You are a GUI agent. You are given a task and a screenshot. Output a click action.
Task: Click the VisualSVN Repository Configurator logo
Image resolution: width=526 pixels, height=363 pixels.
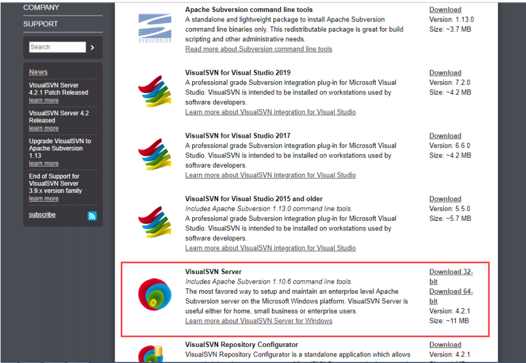point(151,354)
